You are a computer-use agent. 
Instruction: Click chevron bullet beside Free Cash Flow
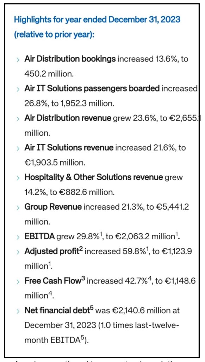(18, 282)
